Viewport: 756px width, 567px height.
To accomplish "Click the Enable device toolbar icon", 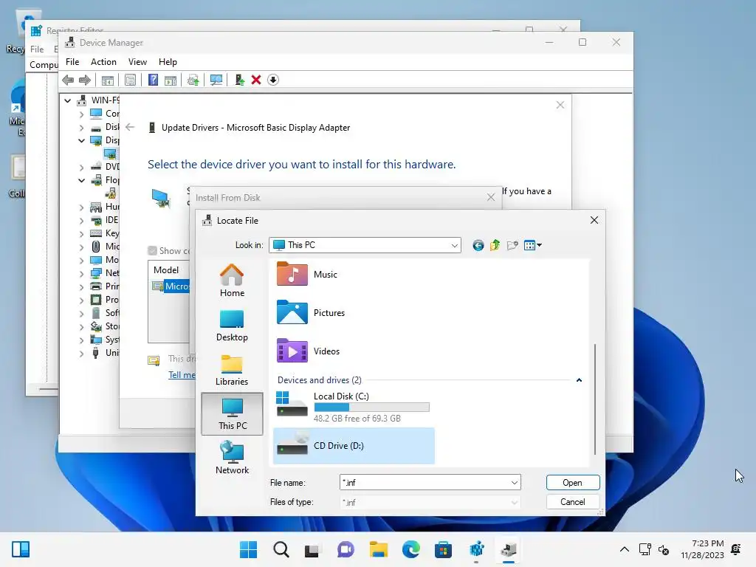I will pos(239,80).
